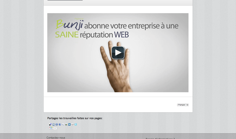Click the Partagez les trouvailles text
This screenshot has height=139, width=236.
[x=75, y=118]
